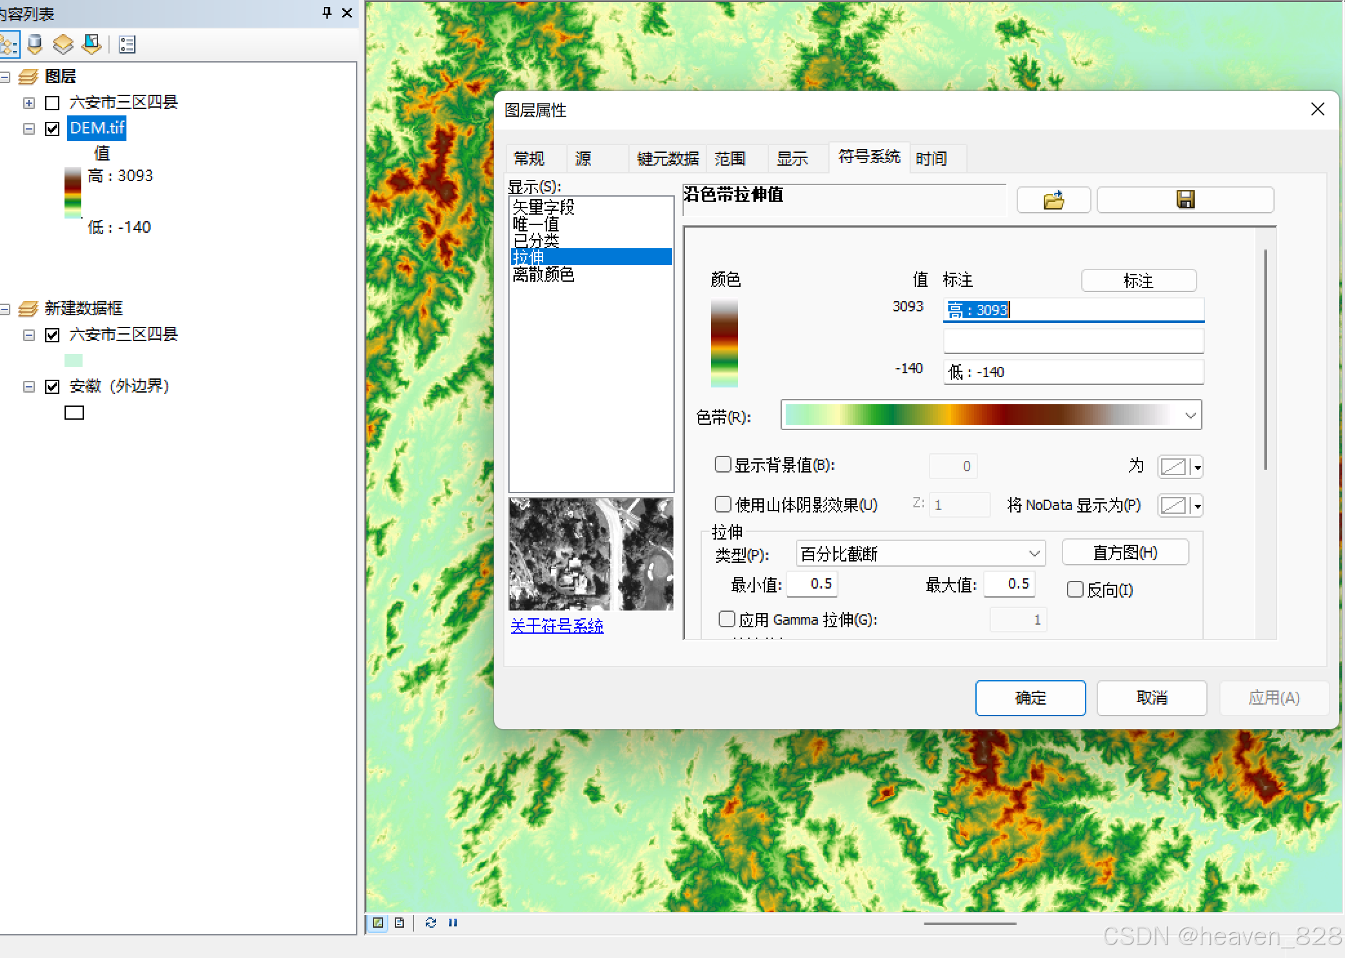Screen dimensions: 1345x958
Task: Uncheck DEM.tif layer visibility checkbox
Action: click(53, 128)
